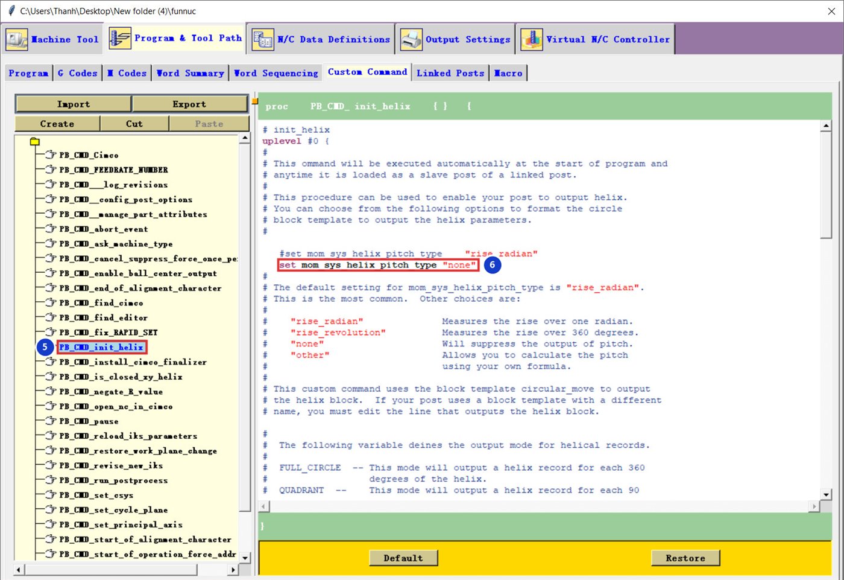
Task: Click the hand icon beside PB_CMD_set_csys
Action: pos(51,495)
